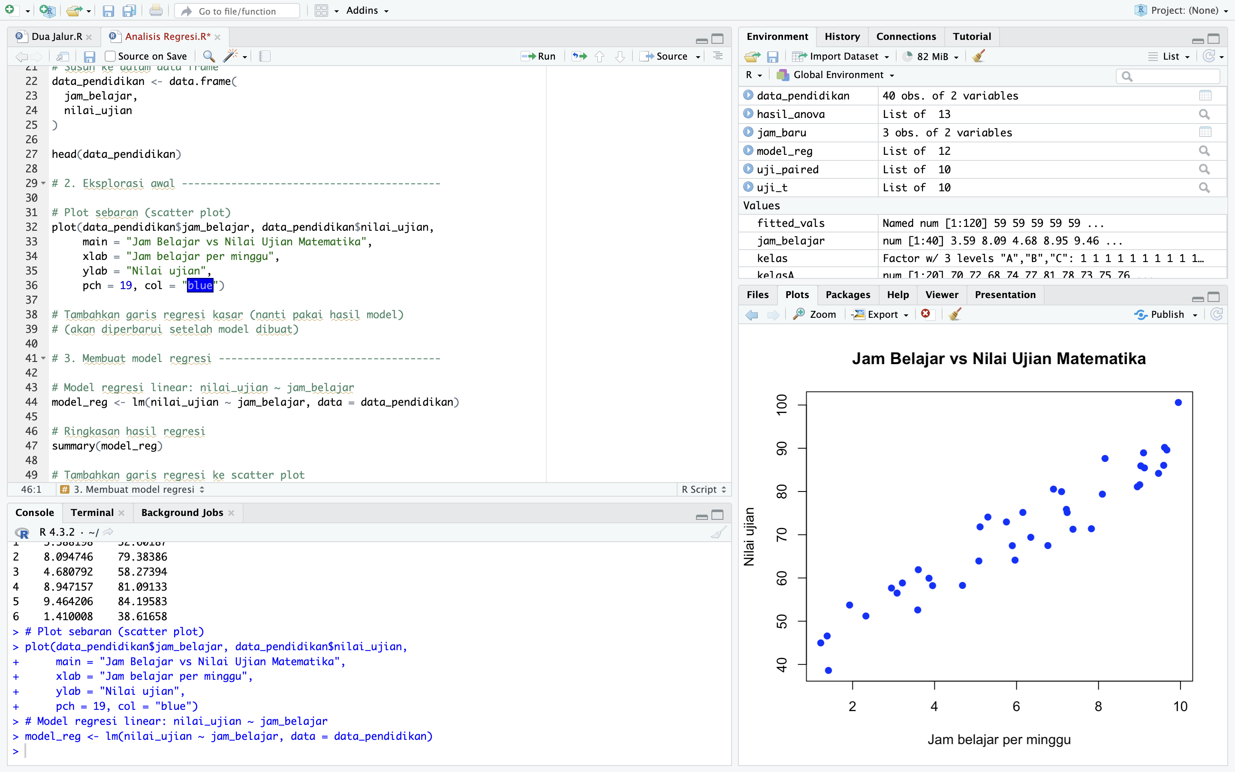This screenshot has height=772, width=1235.
Task: Expand the data_pendidikan object in Environment
Action: (x=748, y=96)
